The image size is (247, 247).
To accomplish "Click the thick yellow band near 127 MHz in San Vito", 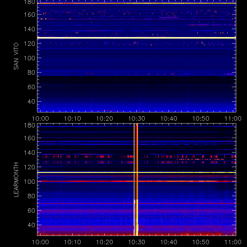I will [136, 38].
